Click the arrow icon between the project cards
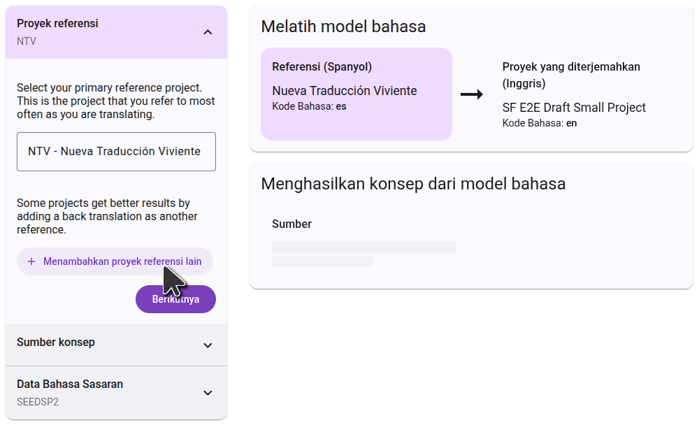Image resolution: width=699 pixels, height=425 pixels. click(x=472, y=94)
